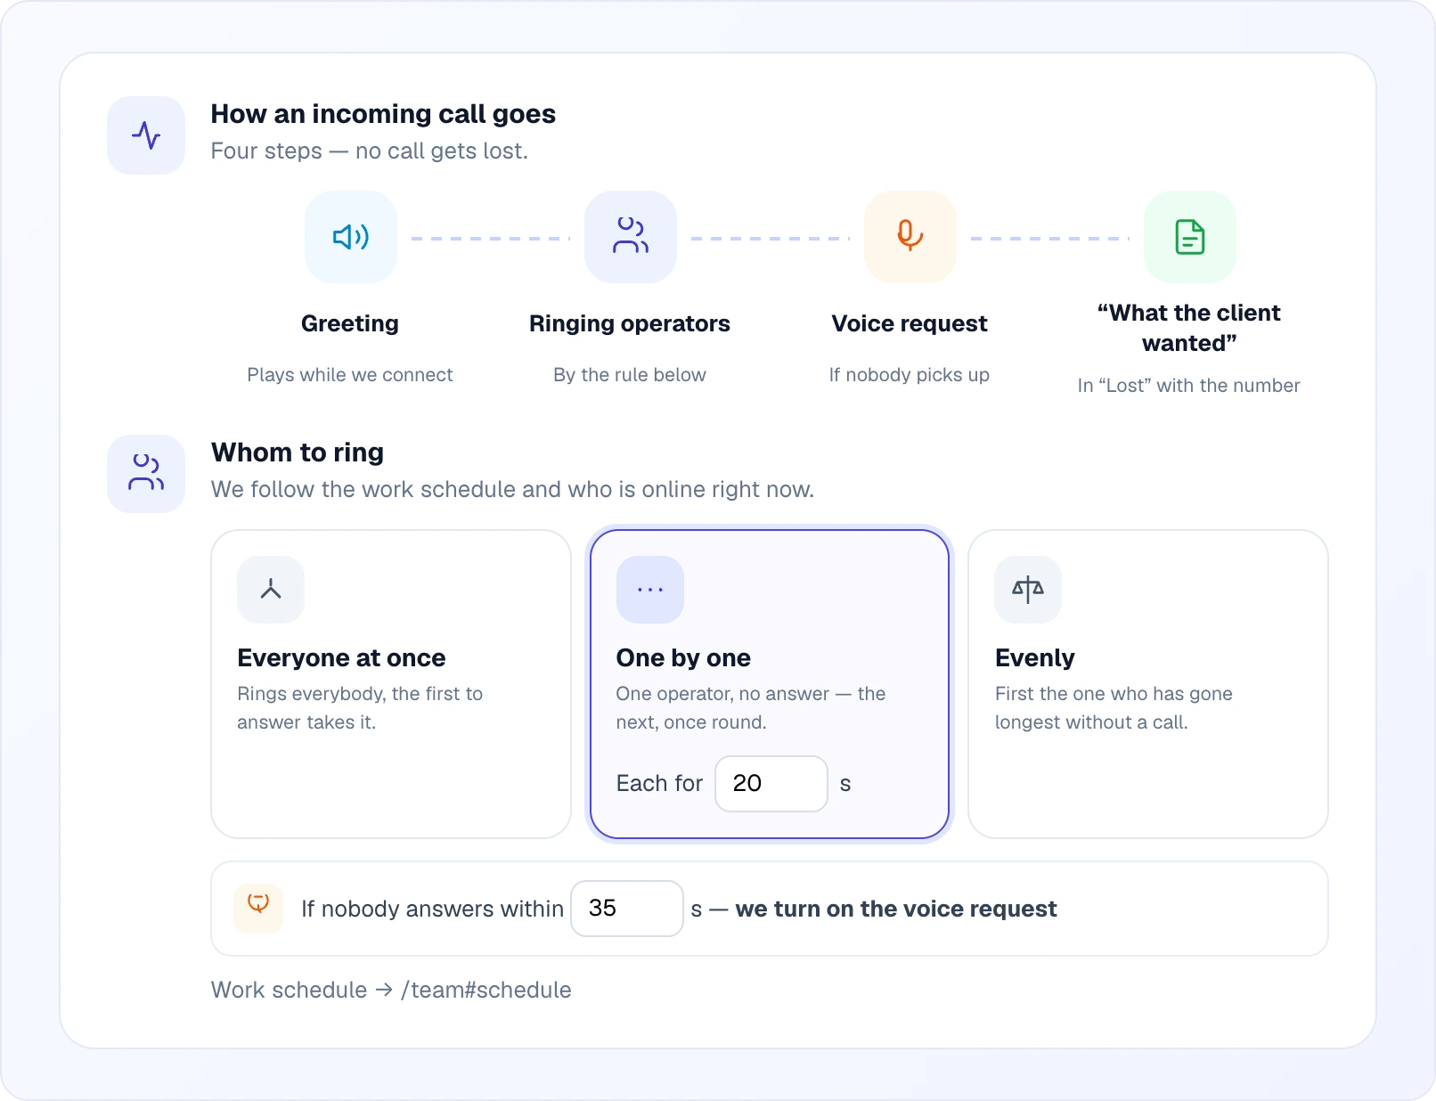Click the Each for seconds field
This screenshot has width=1436, height=1101.
point(771,784)
